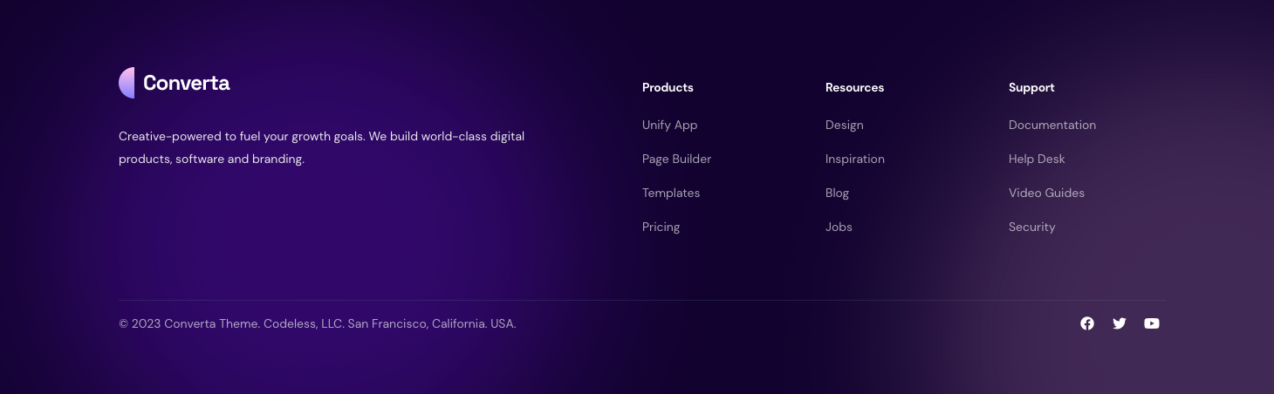Image resolution: width=1274 pixels, height=394 pixels.
Task: View the Security page link
Action: [1031, 227]
